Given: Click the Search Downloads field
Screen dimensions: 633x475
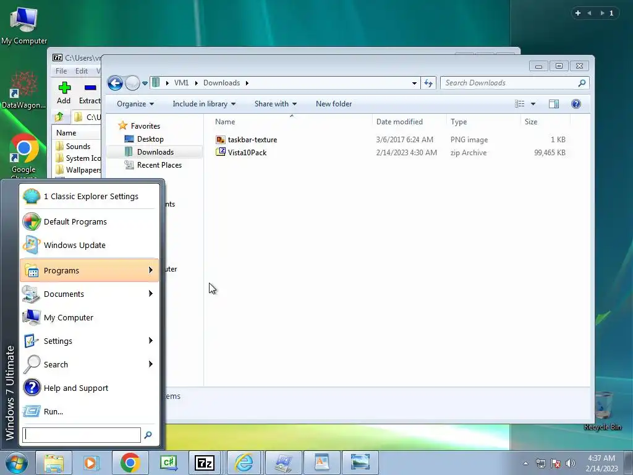Looking at the screenshot, I should pyautogui.click(x=515, y=83).
